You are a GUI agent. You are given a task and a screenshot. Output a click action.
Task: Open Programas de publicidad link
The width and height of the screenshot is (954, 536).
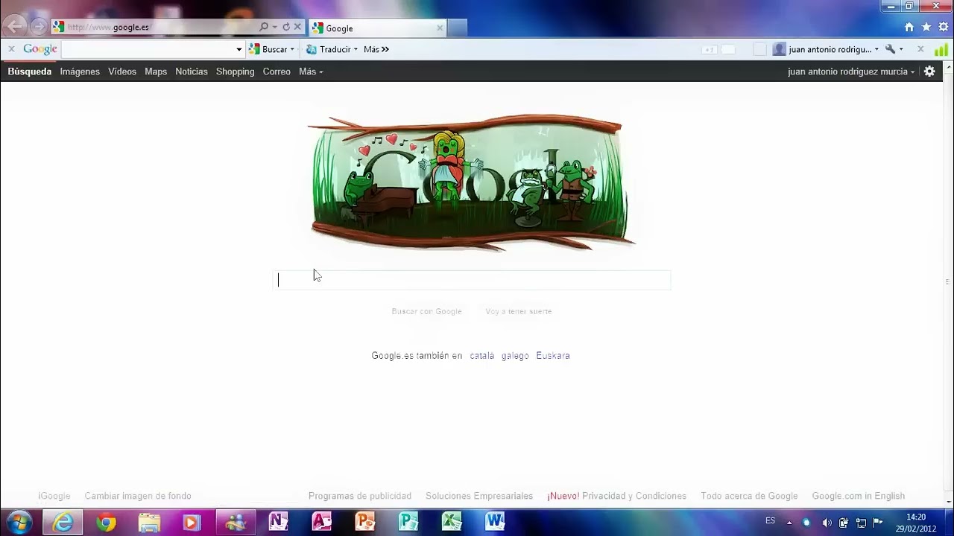360,496
